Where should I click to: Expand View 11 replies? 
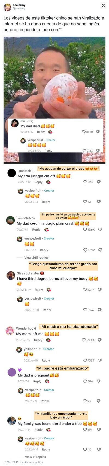click(35, 457)
